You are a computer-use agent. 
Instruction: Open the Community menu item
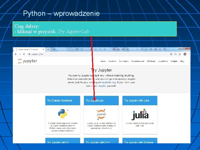click(x=124, y=61)
